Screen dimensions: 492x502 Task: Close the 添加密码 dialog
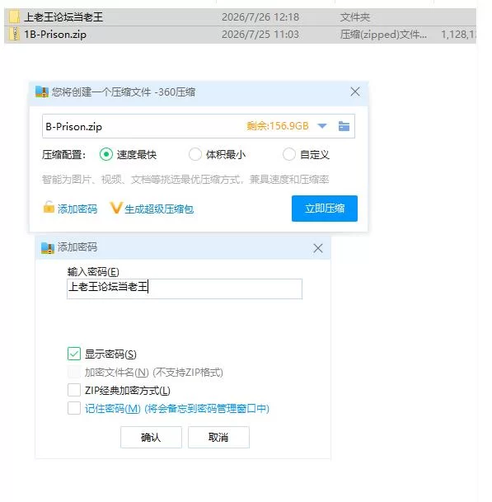(x=318, y=248)
